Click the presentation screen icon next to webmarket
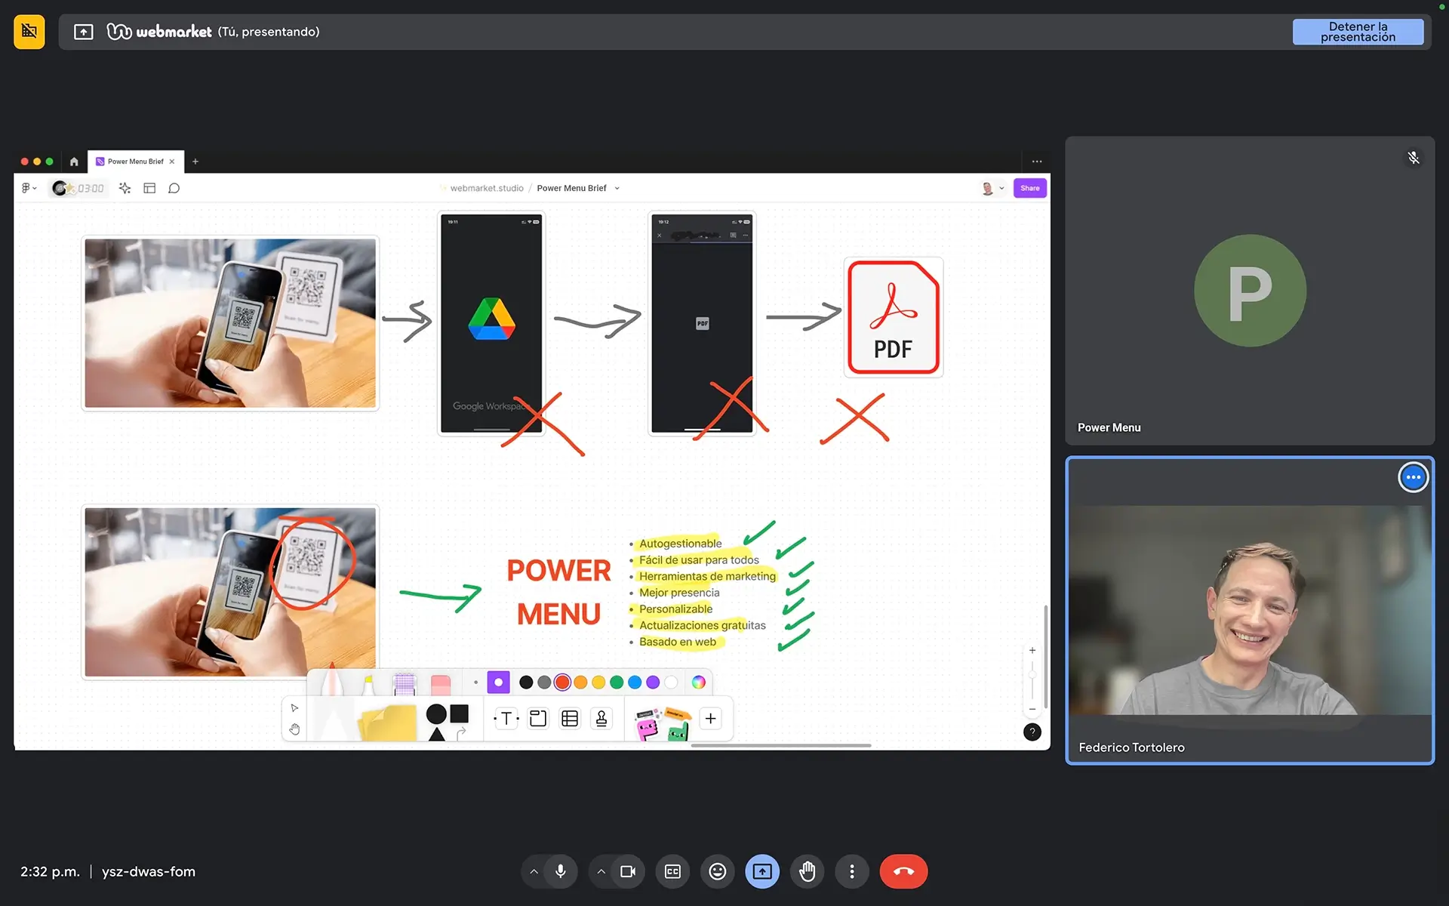The width and height of the screenshot is (1449, 906). [x=84, y=32]
